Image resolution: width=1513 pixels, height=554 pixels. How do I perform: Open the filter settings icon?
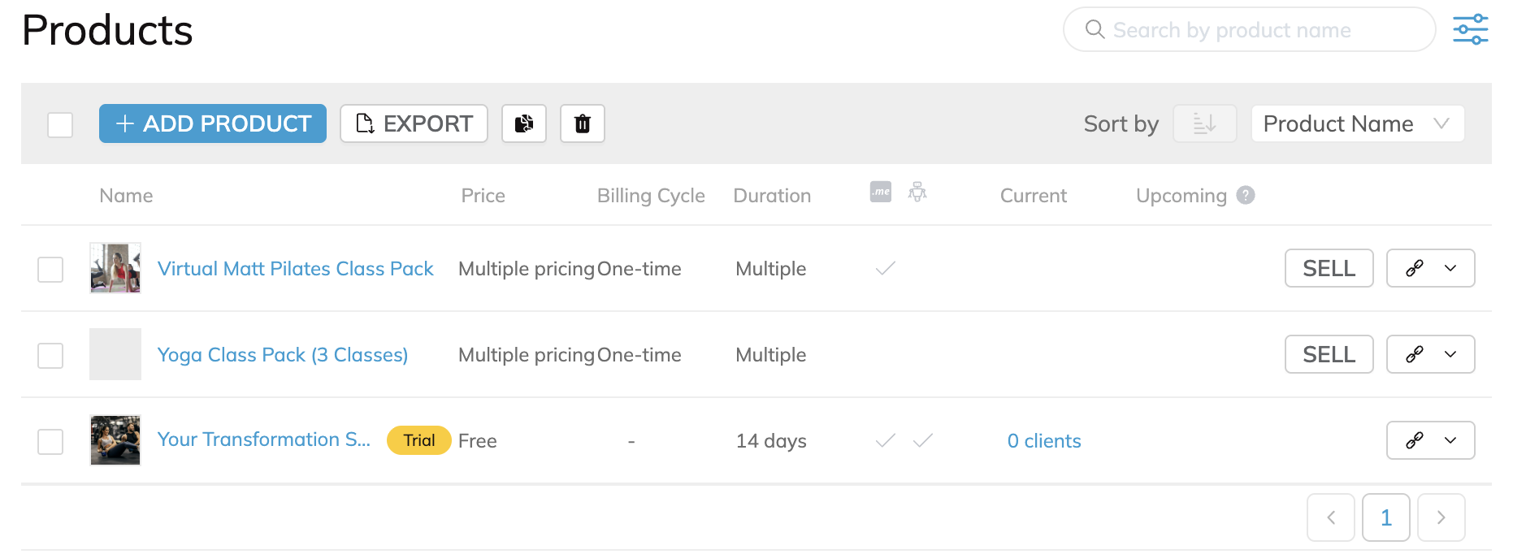click(1470, 30)
